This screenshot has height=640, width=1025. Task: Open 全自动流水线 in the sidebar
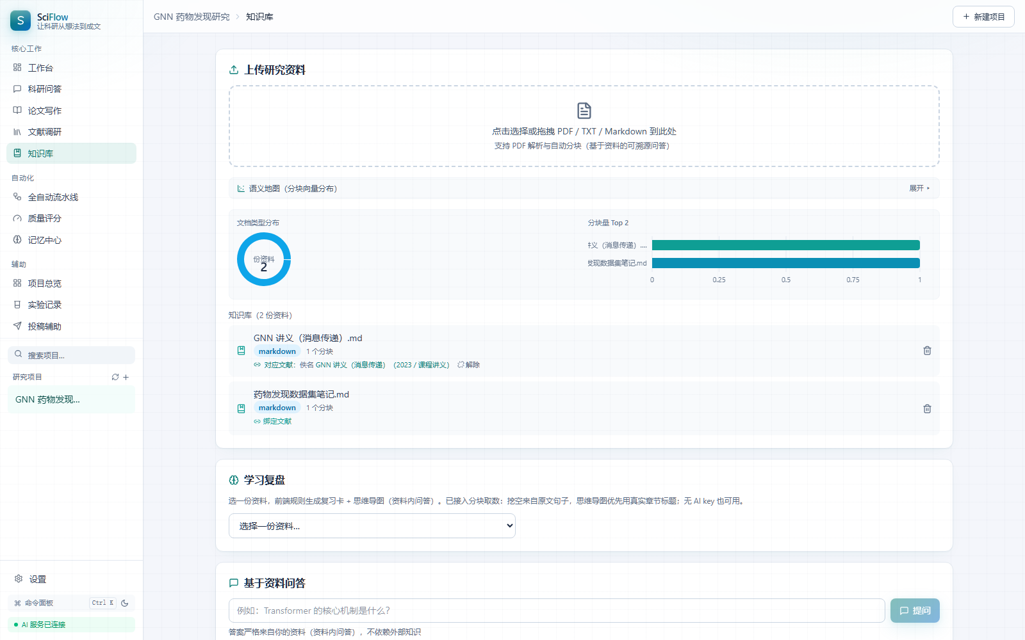click(71, 197)
